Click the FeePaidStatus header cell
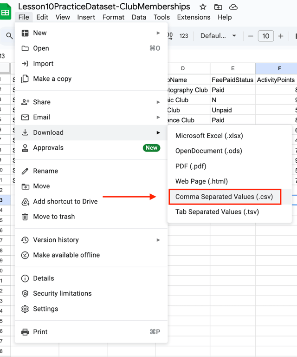Viewport: 297px width, 357px height. tap(232, 80)
